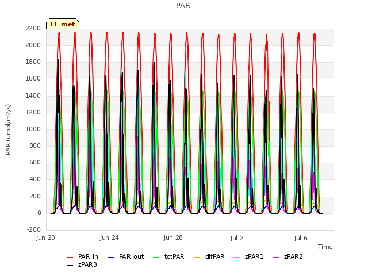Toggle totPAR series in legend

(168, 257)
